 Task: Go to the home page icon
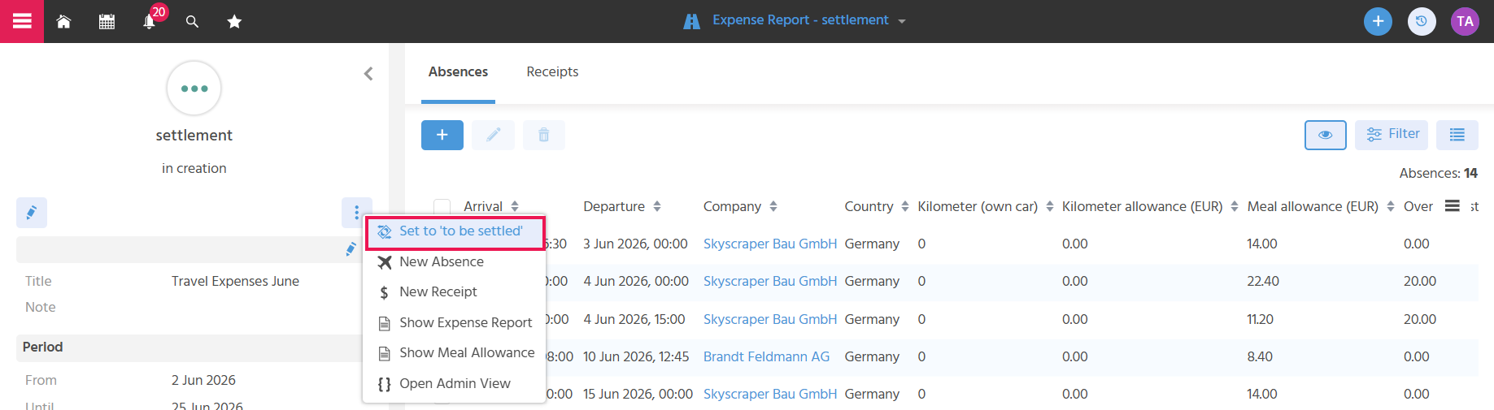pos(63,22)
